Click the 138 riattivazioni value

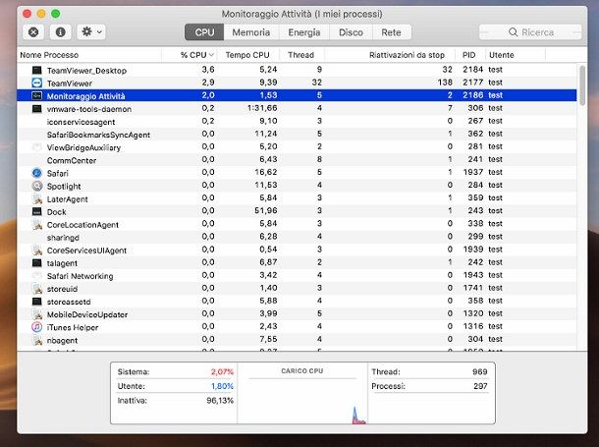pos(445,83)
